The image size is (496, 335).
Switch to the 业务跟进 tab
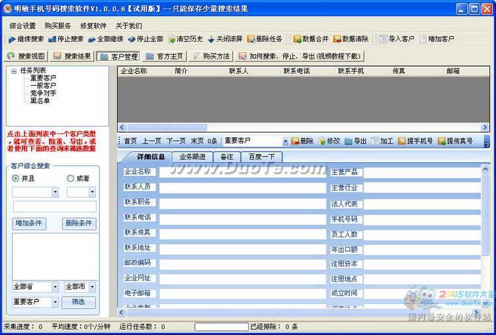pos(192,157)
